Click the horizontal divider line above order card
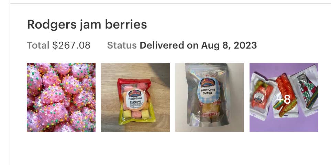 [170, 3]
